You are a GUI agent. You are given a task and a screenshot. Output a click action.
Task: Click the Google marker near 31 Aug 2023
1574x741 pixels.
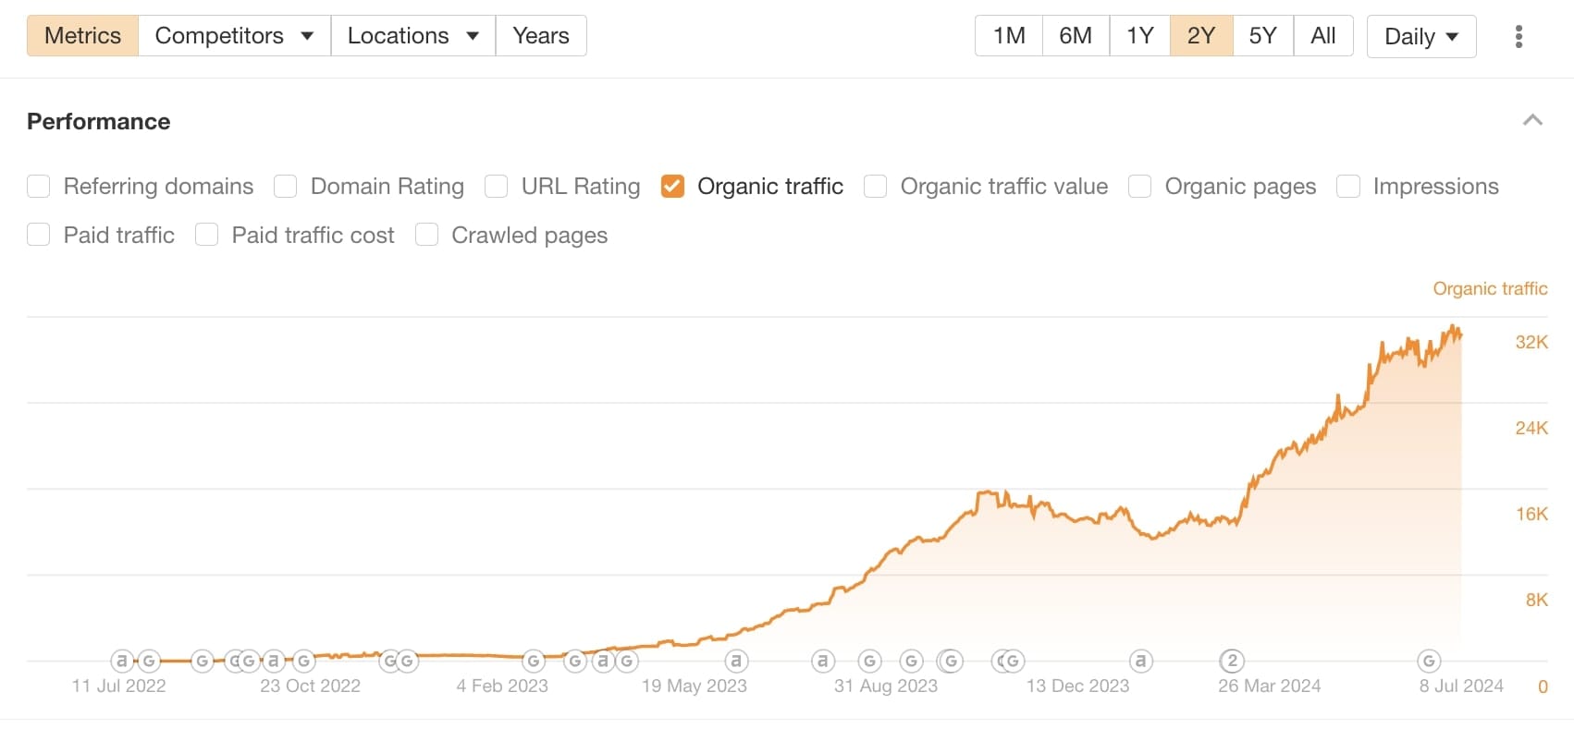pyautogui.click(x=869, y=661)
